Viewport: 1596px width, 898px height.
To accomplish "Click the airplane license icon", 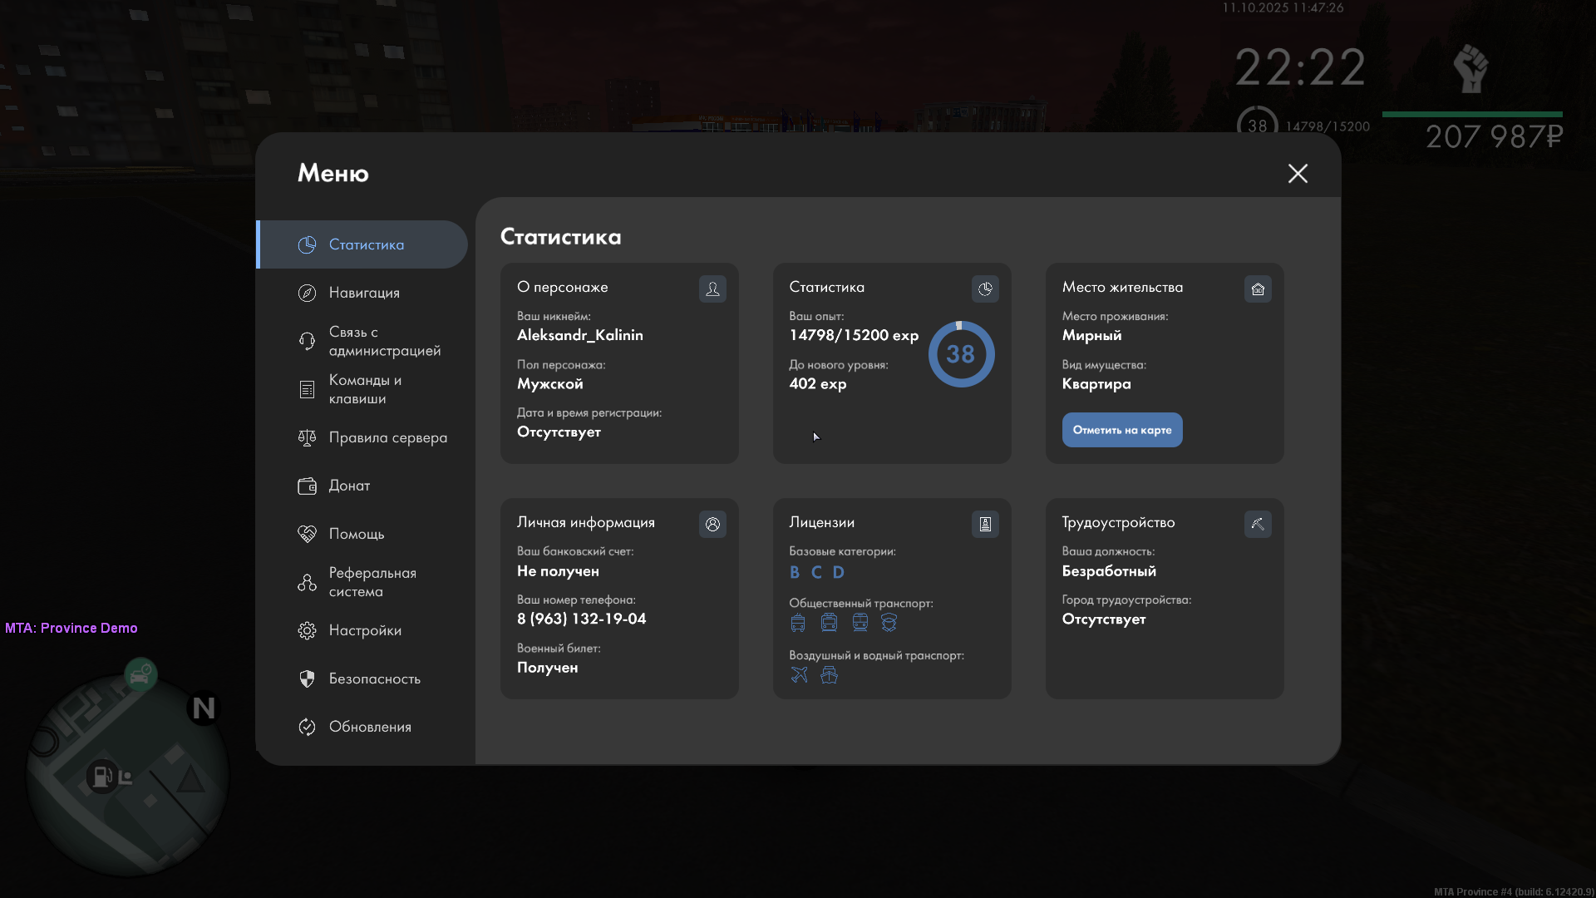I will pyautogui.click(x=799, y=675).
